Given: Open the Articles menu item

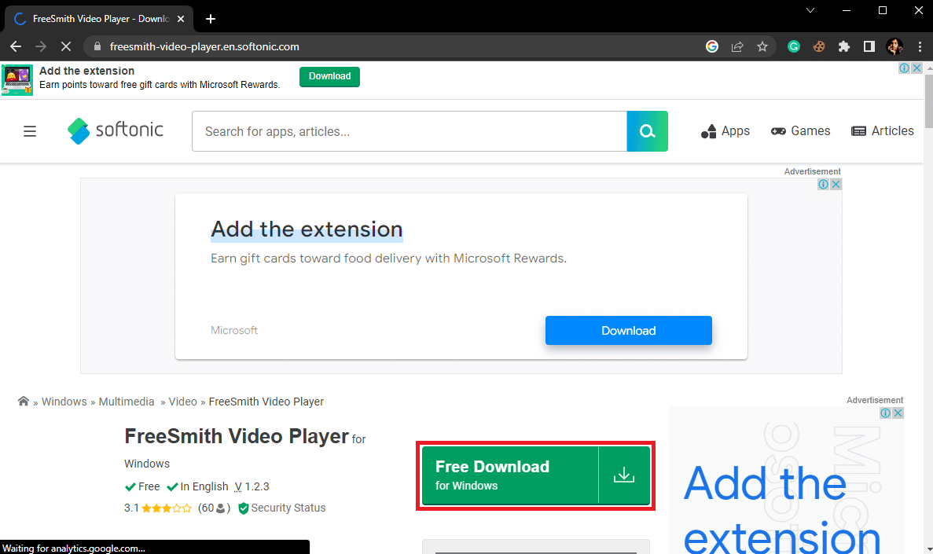Looking at the screenshot, I should click(883, 131).
